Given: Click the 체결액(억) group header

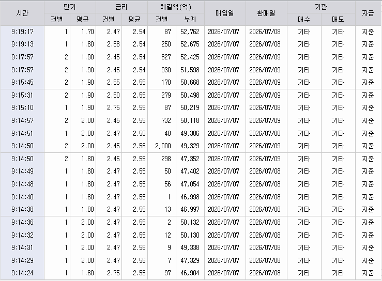Looking at the screenshot, I should click(176, 7).
